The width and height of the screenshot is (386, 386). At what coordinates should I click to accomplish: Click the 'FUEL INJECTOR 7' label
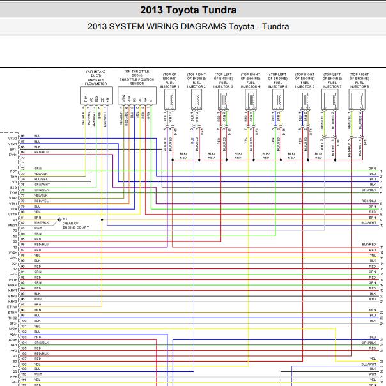[x=332, y=84]
